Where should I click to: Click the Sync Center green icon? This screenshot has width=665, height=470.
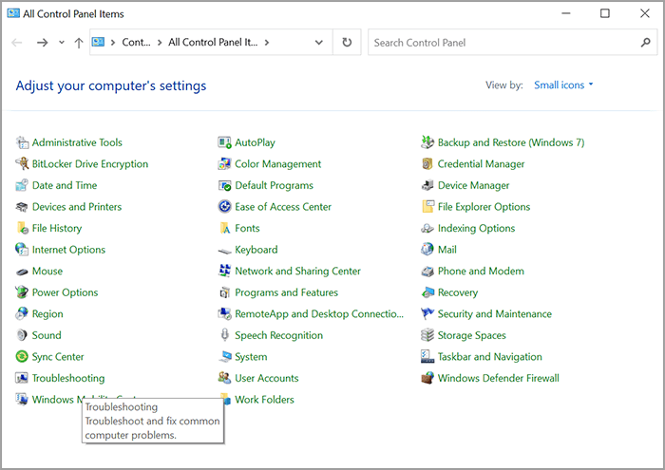pyautogui.click(x=22, y=357)
